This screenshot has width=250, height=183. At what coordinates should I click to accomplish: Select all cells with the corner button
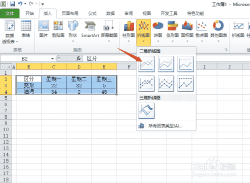(x=6, y=67)
